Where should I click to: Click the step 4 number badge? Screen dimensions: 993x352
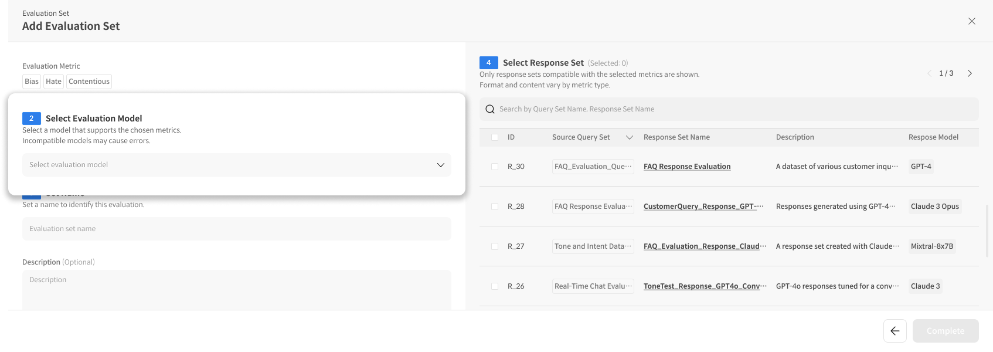click(488, 63)
